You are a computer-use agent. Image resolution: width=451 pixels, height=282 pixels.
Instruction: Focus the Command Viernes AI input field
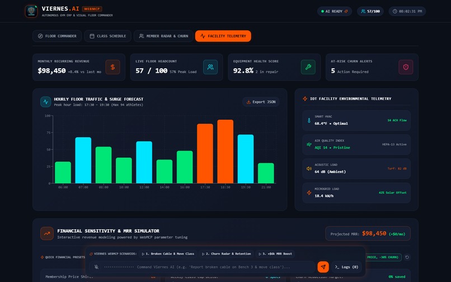(x=213, y=267)
